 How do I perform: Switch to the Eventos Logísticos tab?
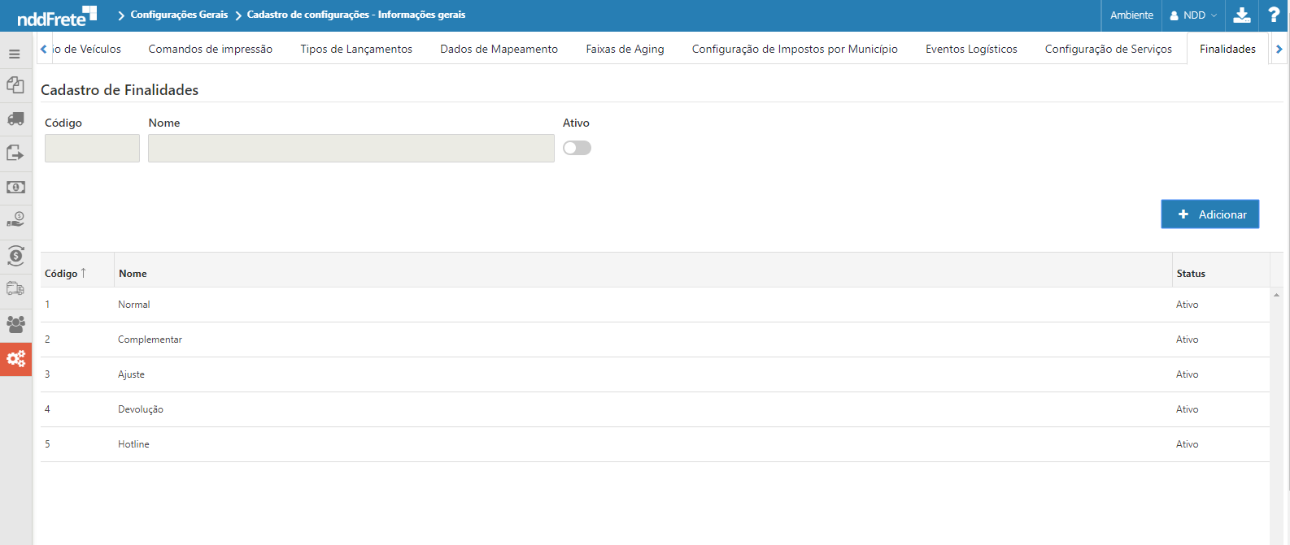(x=971, y=50)
